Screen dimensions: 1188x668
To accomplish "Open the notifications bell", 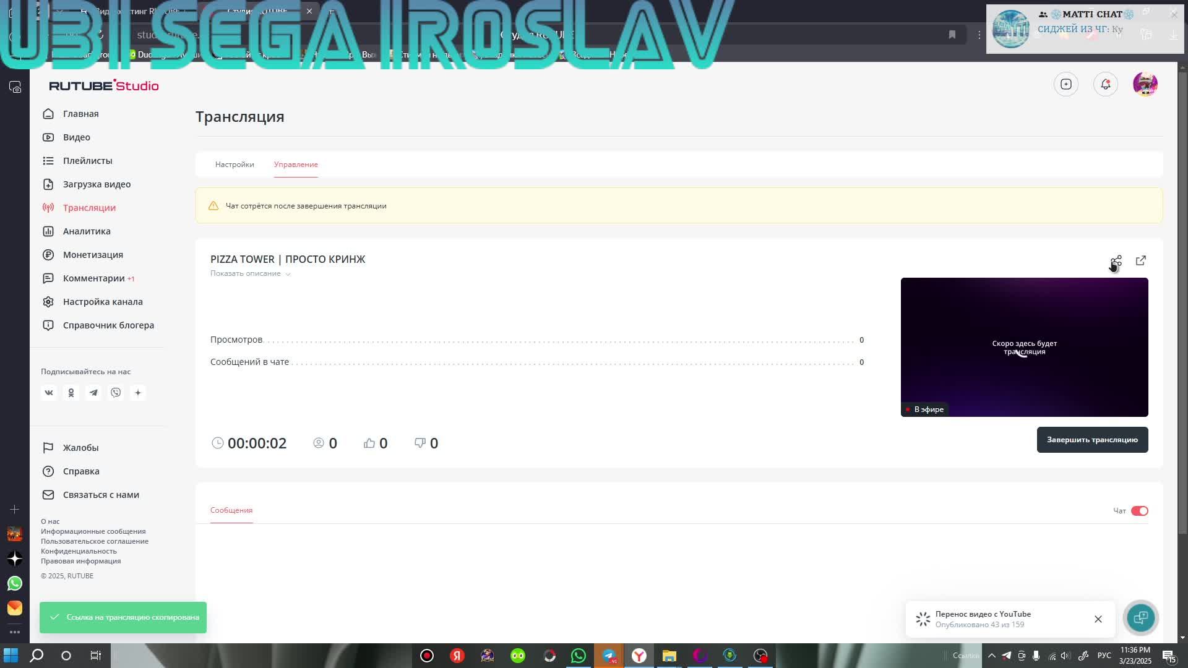I will click(x=1106, y=84).
